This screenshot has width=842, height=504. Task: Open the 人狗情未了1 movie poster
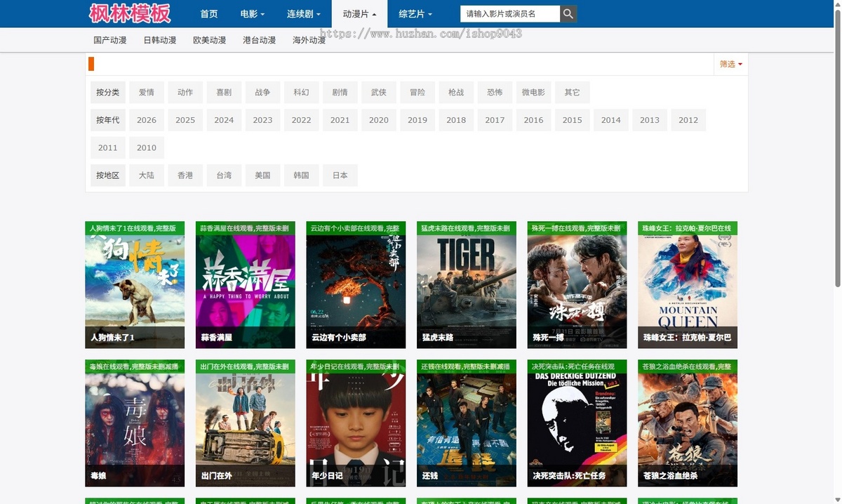(135, 285)
